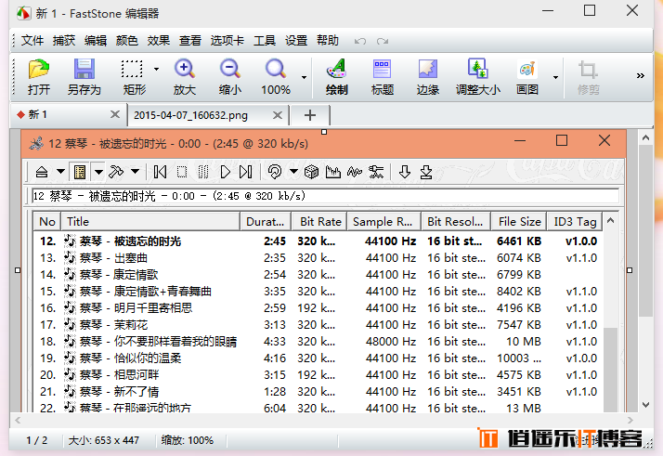Expand dropdown next to eject icon
663x456 pixels.
coord(60,172)
